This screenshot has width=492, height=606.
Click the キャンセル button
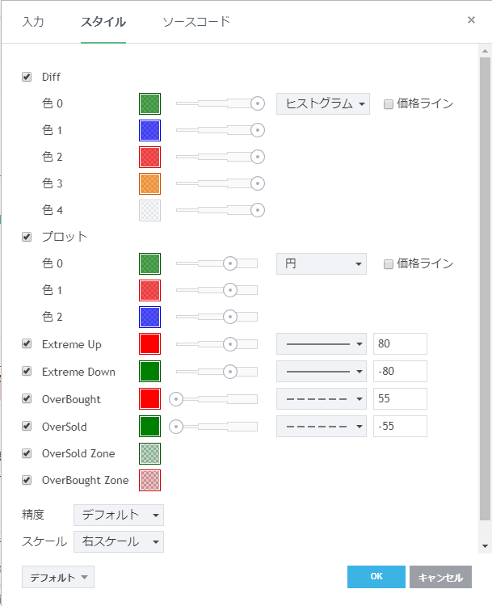tap(440, 577)
